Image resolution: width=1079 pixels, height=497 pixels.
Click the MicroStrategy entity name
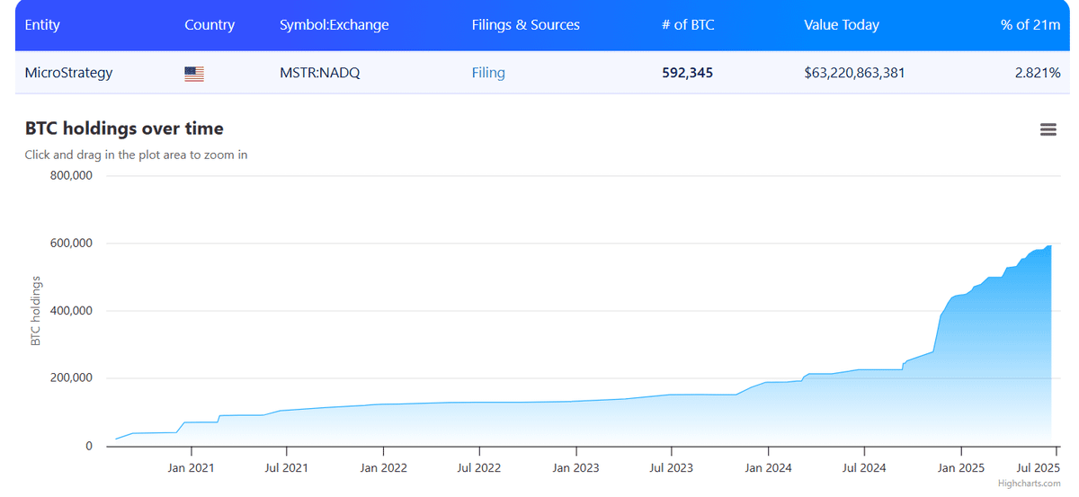point(69,73)
